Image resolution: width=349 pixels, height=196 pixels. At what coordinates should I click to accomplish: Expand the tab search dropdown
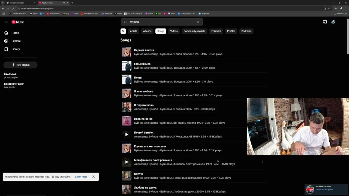[3, 3]
